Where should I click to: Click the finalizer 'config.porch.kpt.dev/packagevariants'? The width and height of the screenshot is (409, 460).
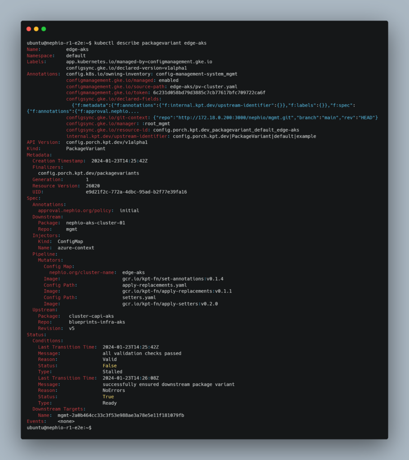(88, 173)
